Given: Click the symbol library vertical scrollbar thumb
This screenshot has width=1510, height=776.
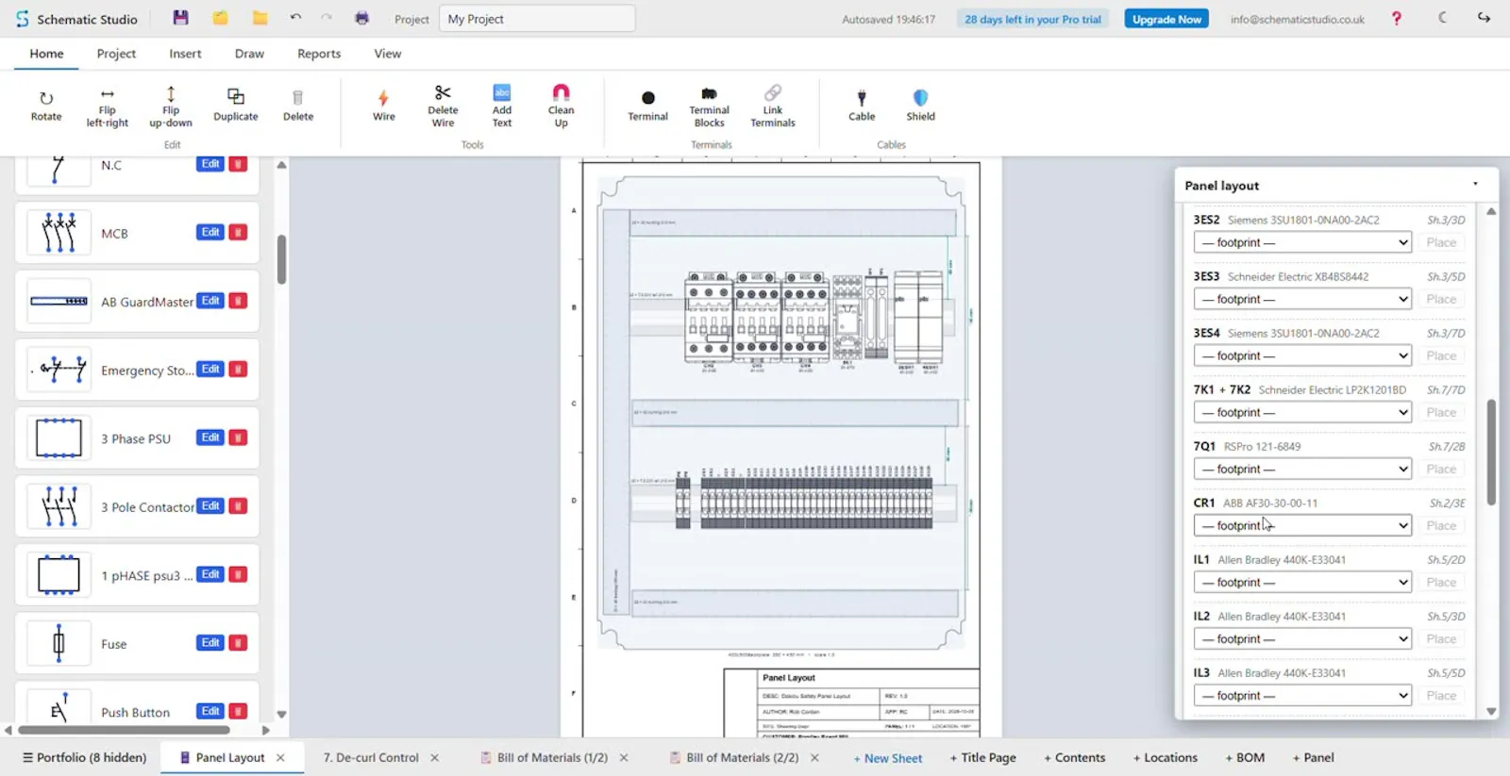Looking at the screenshot, I should [281, 259].
